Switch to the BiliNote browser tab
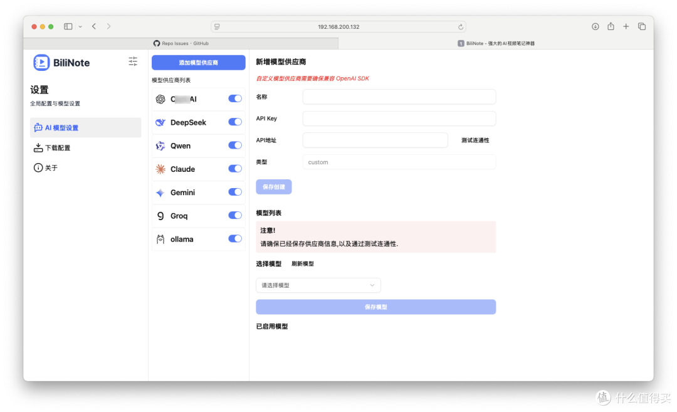This screenshot has height=412, width=677. (496, 43)
